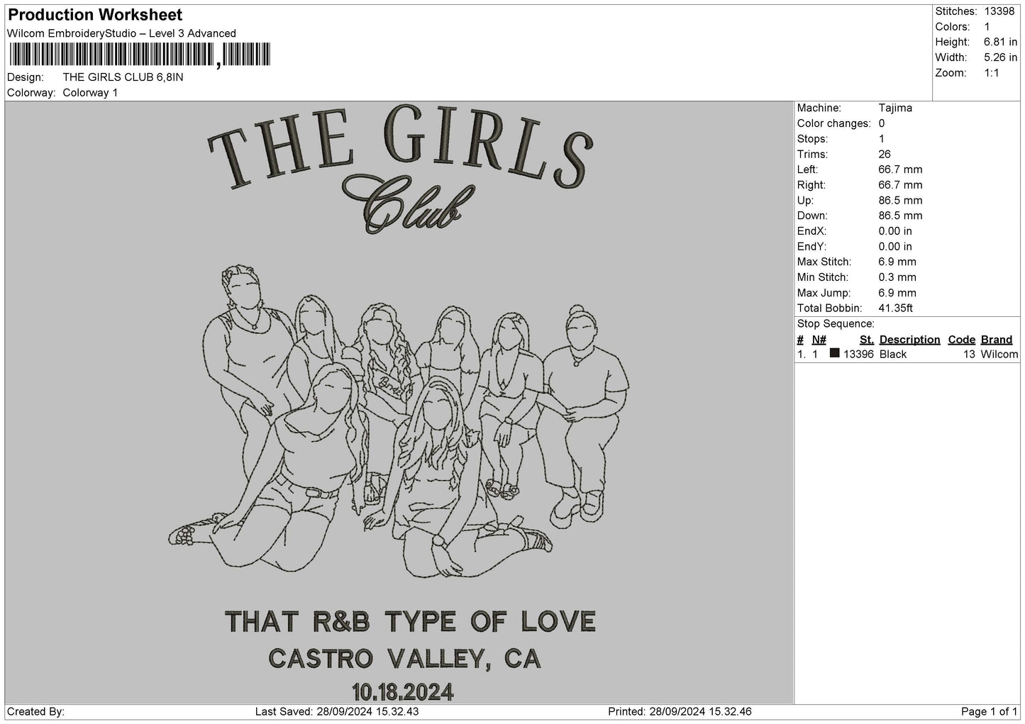This screenshot has width=1025, height=724.
Task: Click the Left value 66.7 mm
Action: [x=900, y=169]
